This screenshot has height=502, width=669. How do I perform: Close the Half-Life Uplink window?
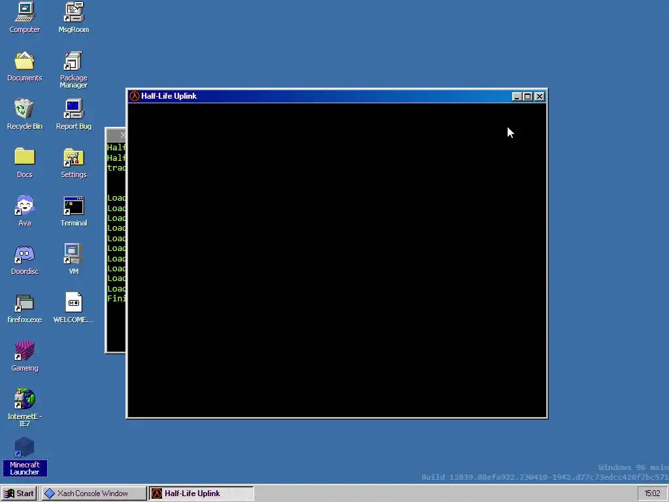pos(539,97)
